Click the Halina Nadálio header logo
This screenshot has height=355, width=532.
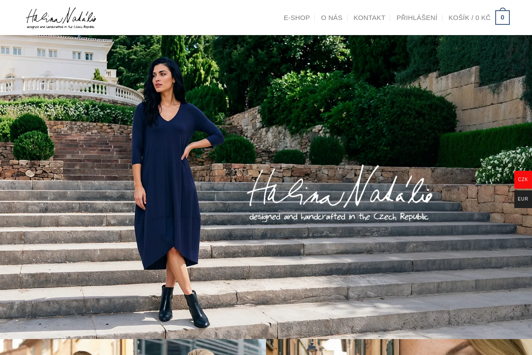point(61,18)
